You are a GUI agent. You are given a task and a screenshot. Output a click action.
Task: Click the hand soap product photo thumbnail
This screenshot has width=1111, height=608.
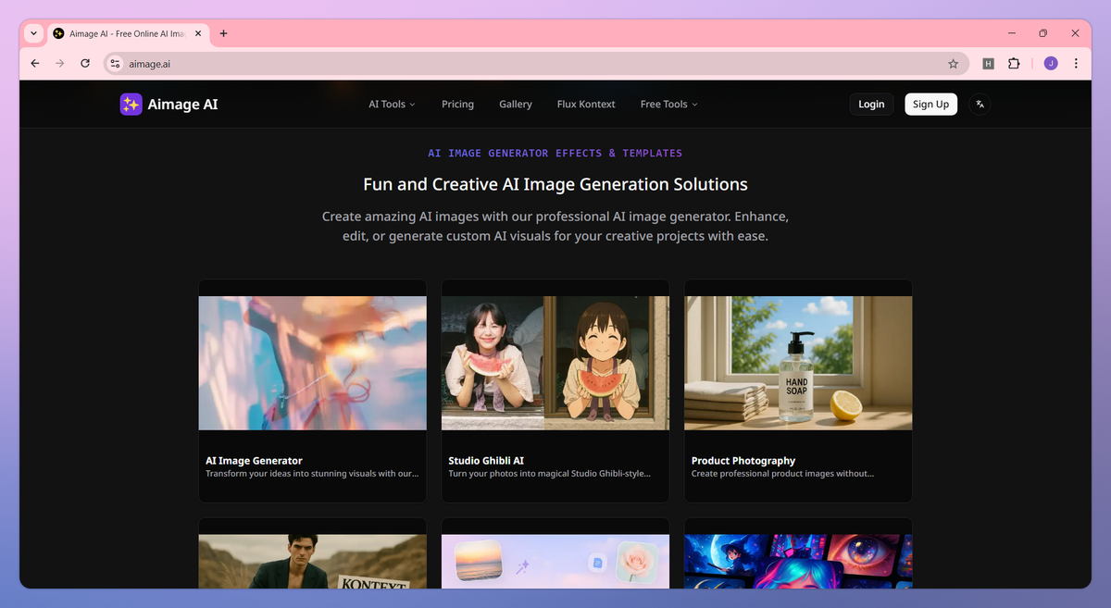(x=798, y=363)
